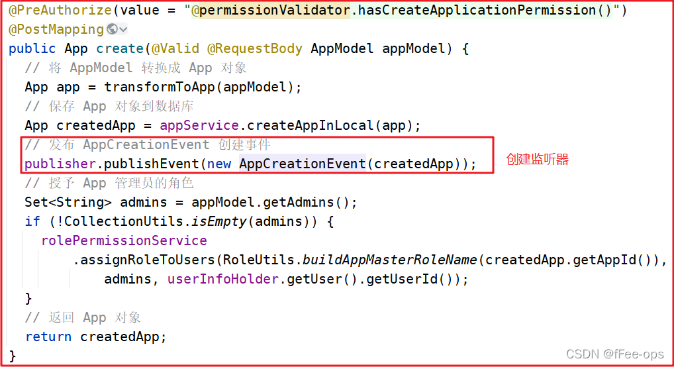Click the publisher field reference
Image resolution: width=674 pixels, height=367 pixels.
60,164
